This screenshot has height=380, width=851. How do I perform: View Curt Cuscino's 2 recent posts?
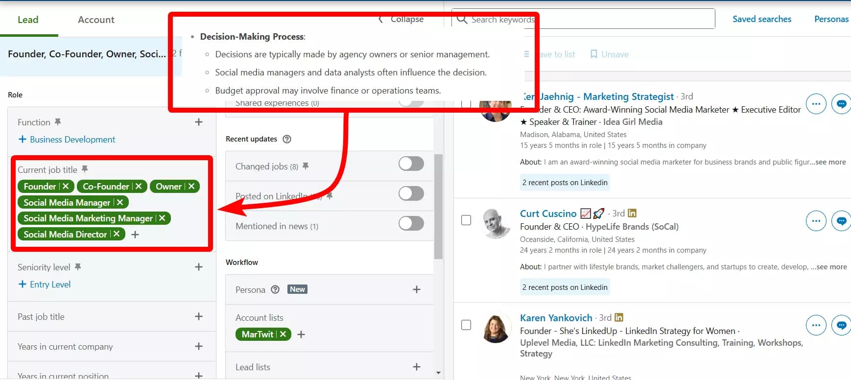click(x=565, y=287)
